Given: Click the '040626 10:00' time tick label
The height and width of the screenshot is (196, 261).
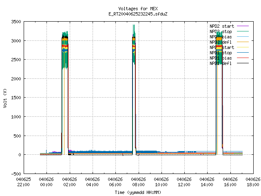Looking at the screenshot, I should pos(161,182).
